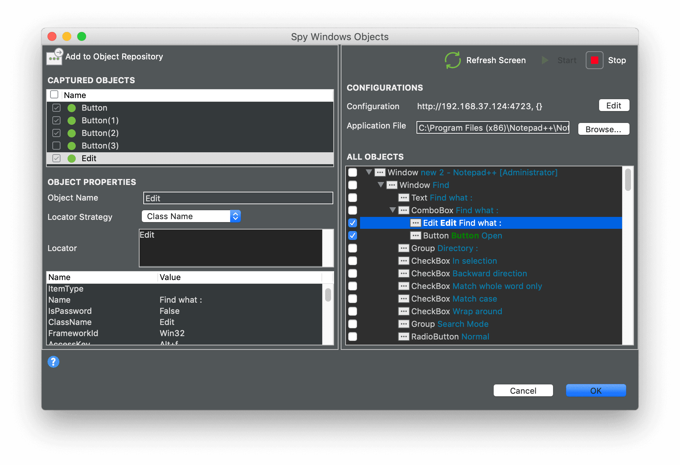This screenshot has width=680, height=465.
Task: Uncheck the captured Button object checkbox
Action: tap(56, 108)
